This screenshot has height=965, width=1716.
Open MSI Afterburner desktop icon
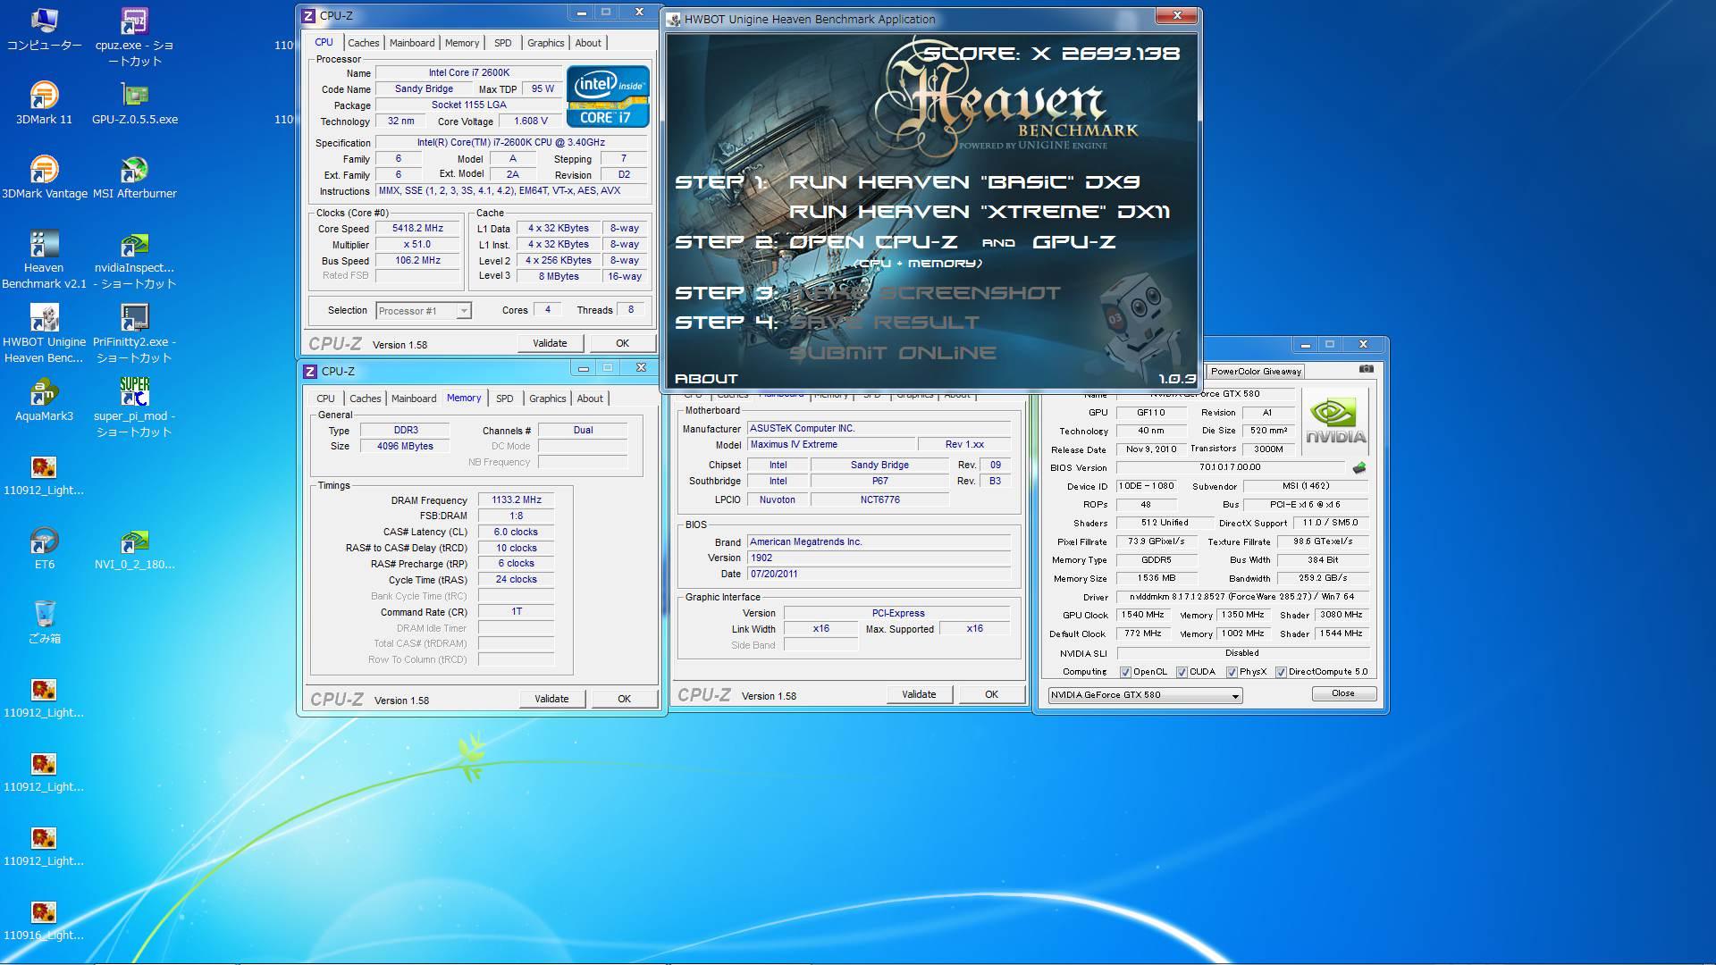click(134, 177)
